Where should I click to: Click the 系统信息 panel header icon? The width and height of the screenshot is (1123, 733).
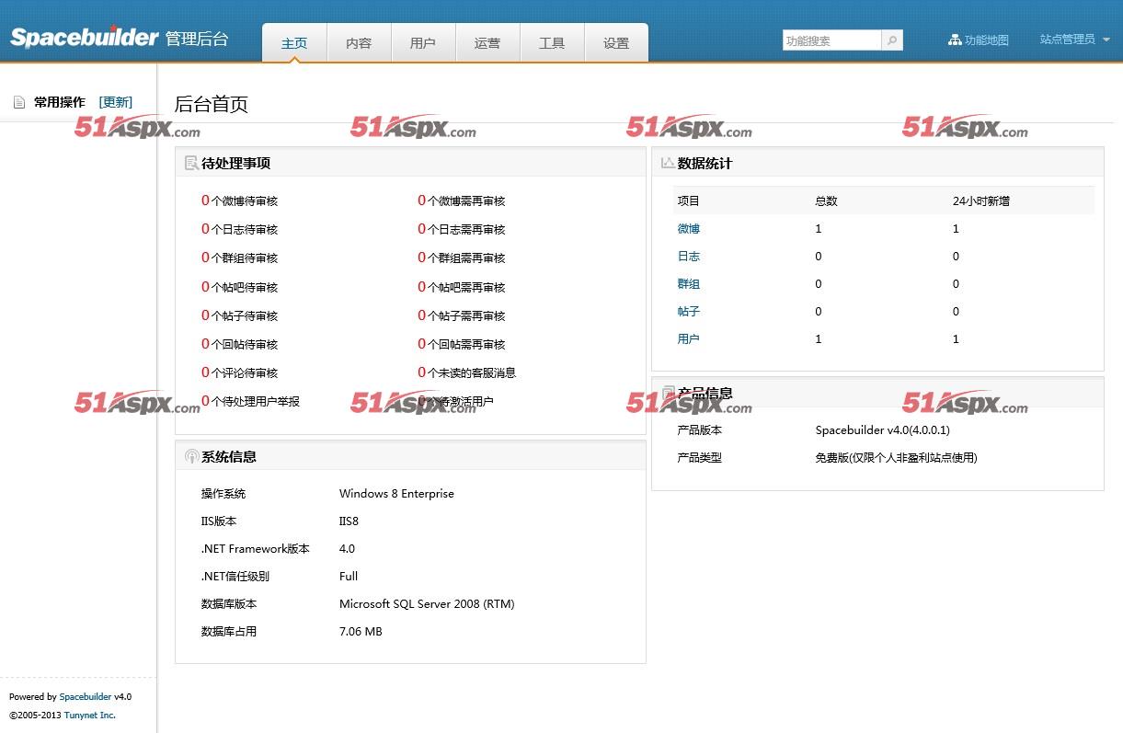pos(191,457)
